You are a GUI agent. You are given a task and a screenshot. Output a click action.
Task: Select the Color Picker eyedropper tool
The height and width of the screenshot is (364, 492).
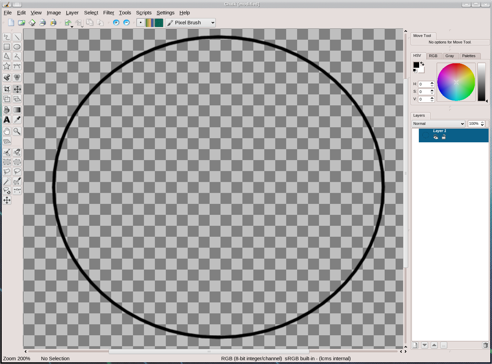pos(17,119)
